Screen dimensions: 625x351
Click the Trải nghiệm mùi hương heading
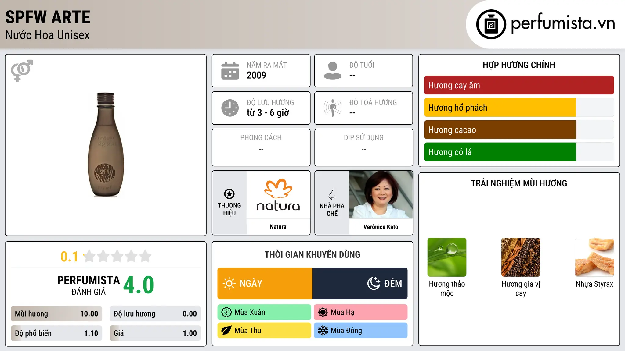pos(519,183)
